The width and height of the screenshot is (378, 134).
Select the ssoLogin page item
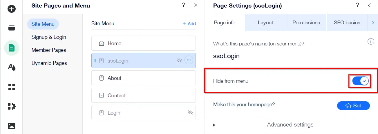[144, 60]
